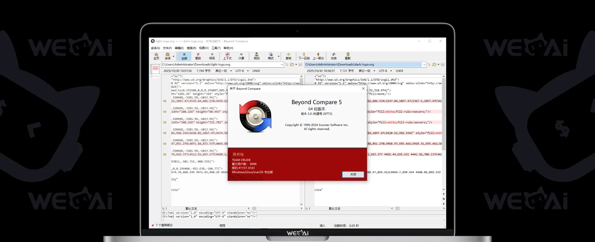The height and width of the screenshot is (242, 595).
Task: Click left pane horizontal scrollbar thumb
Action: coord(254,208)
